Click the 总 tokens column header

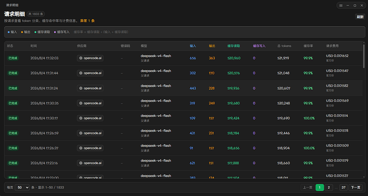(x=284, y=46)
